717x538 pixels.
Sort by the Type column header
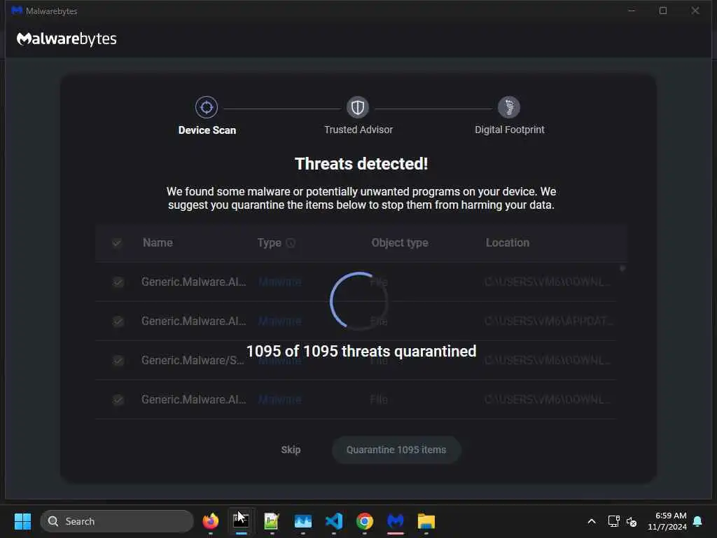coord(270,243)
